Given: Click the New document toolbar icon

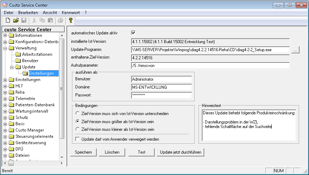Looking at the screenshot, I should pyautogui.click(x=8, y=20).
